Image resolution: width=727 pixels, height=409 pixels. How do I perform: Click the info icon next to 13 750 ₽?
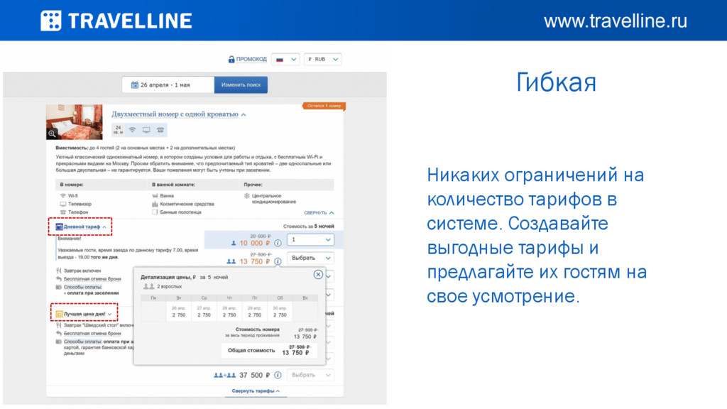[278, 261]
